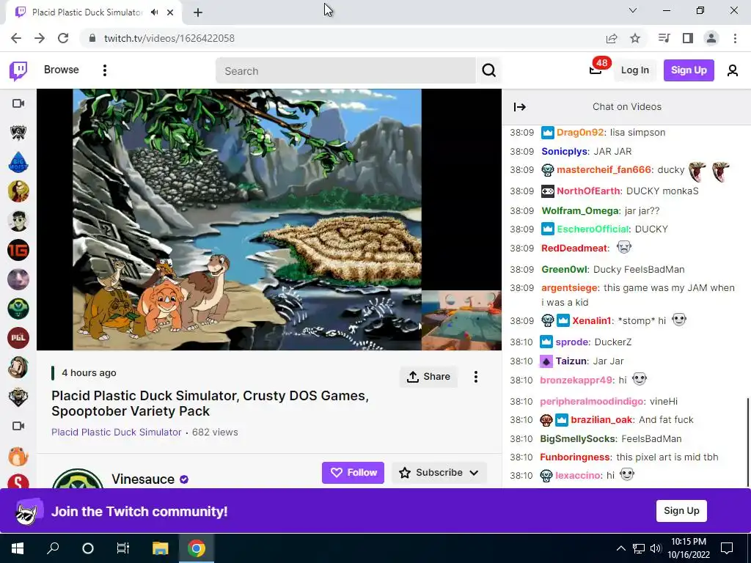Click the Vinesauce verified badge
The width and height of the screenshot is (751, 563).
[184, 479]
